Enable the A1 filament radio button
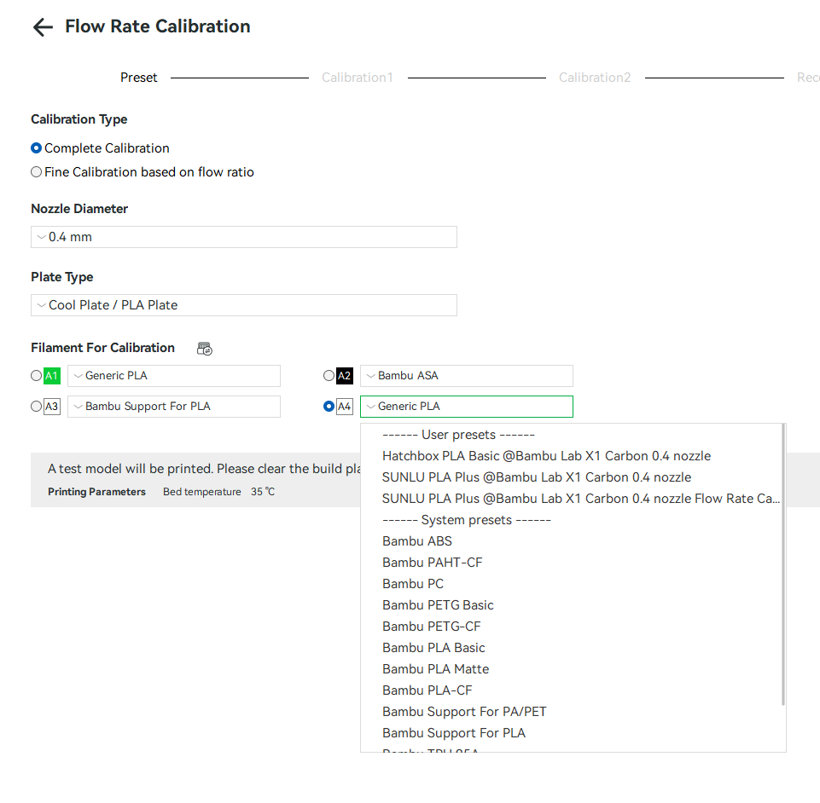This screenshot has width=820, height=803. click(34, 375)
